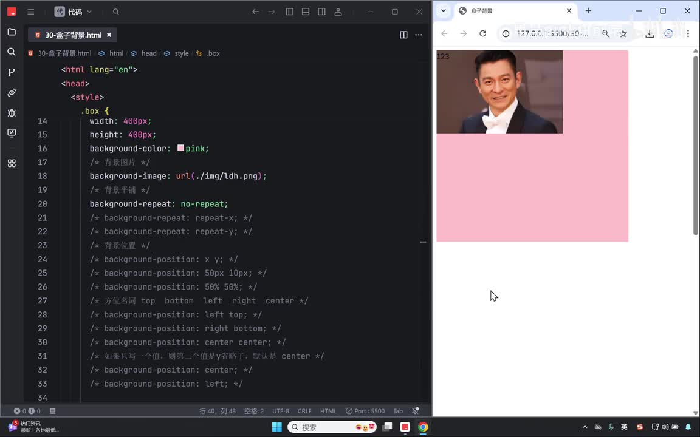Click the sticky .box { header line

[95, 111]
